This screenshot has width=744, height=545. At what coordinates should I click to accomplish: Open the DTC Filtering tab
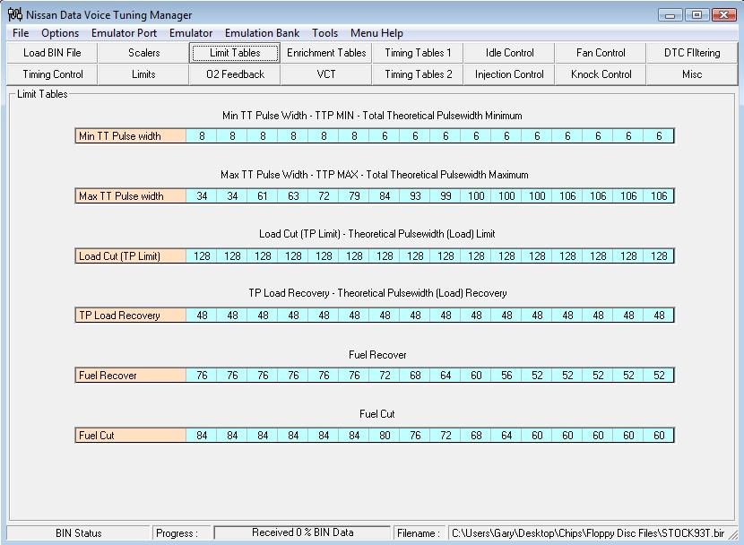(692, 53)
